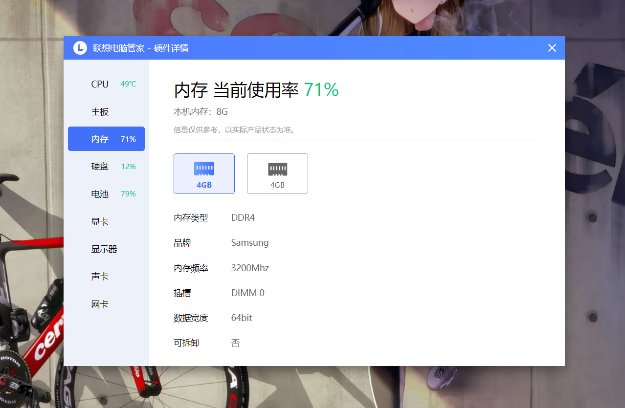Click the Lenovo PC Manager logo icon
The width and height of the screenshot is (625, 408).
pos(80,48)
